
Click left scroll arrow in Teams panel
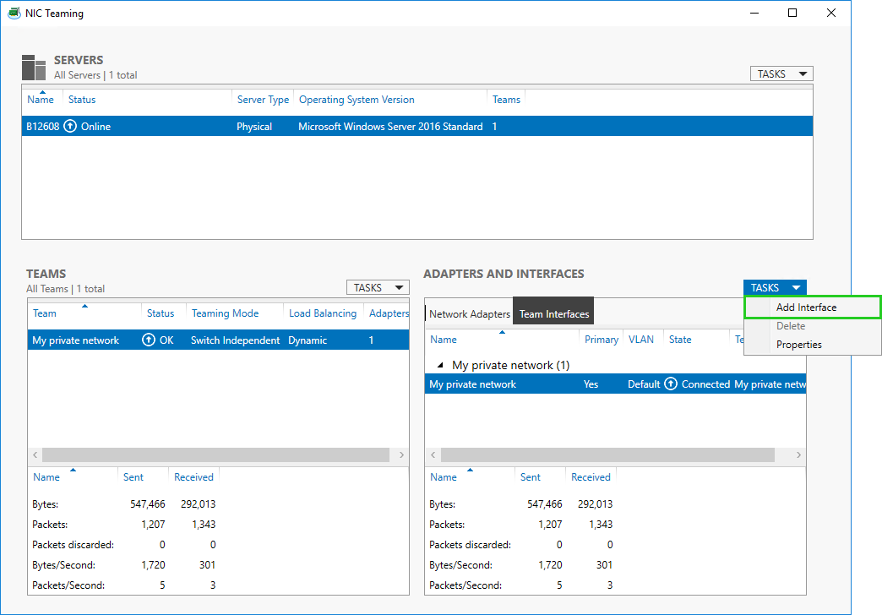pyautogui.click(x=34, y=454)
